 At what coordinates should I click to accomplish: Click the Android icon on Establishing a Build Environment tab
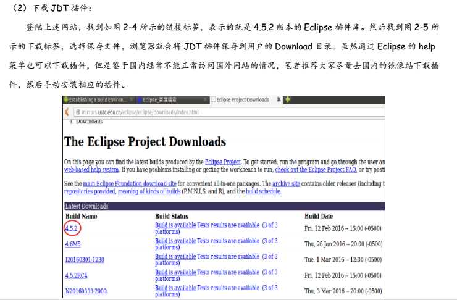tap(66, 100)
